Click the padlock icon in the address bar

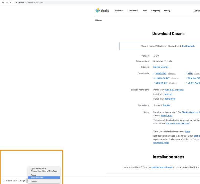tap(16, 3)
